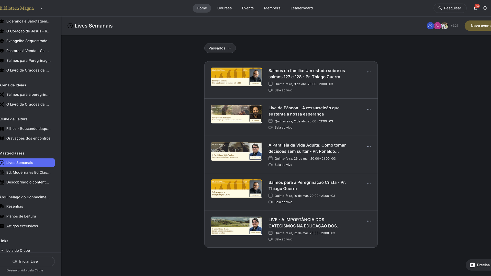Screen dimensions: 491x276
Task: Click the AC member avatar
Action: coord(430,26)
